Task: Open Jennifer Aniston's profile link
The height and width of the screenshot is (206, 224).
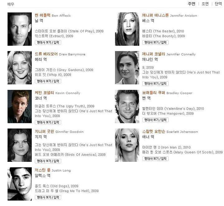Action: tap(170, 15)
